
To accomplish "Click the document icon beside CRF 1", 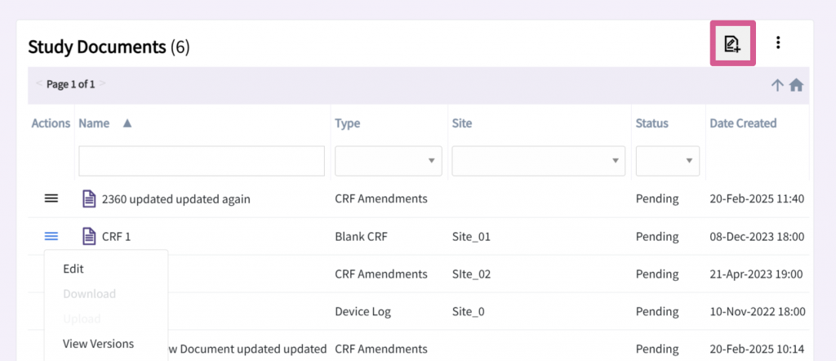I will tap(89, 236).
